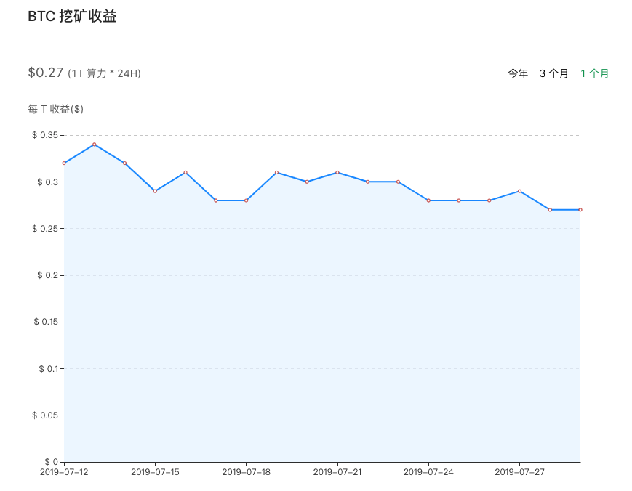Click the $ 0.1 y-axis label

(x=49, y=369)
